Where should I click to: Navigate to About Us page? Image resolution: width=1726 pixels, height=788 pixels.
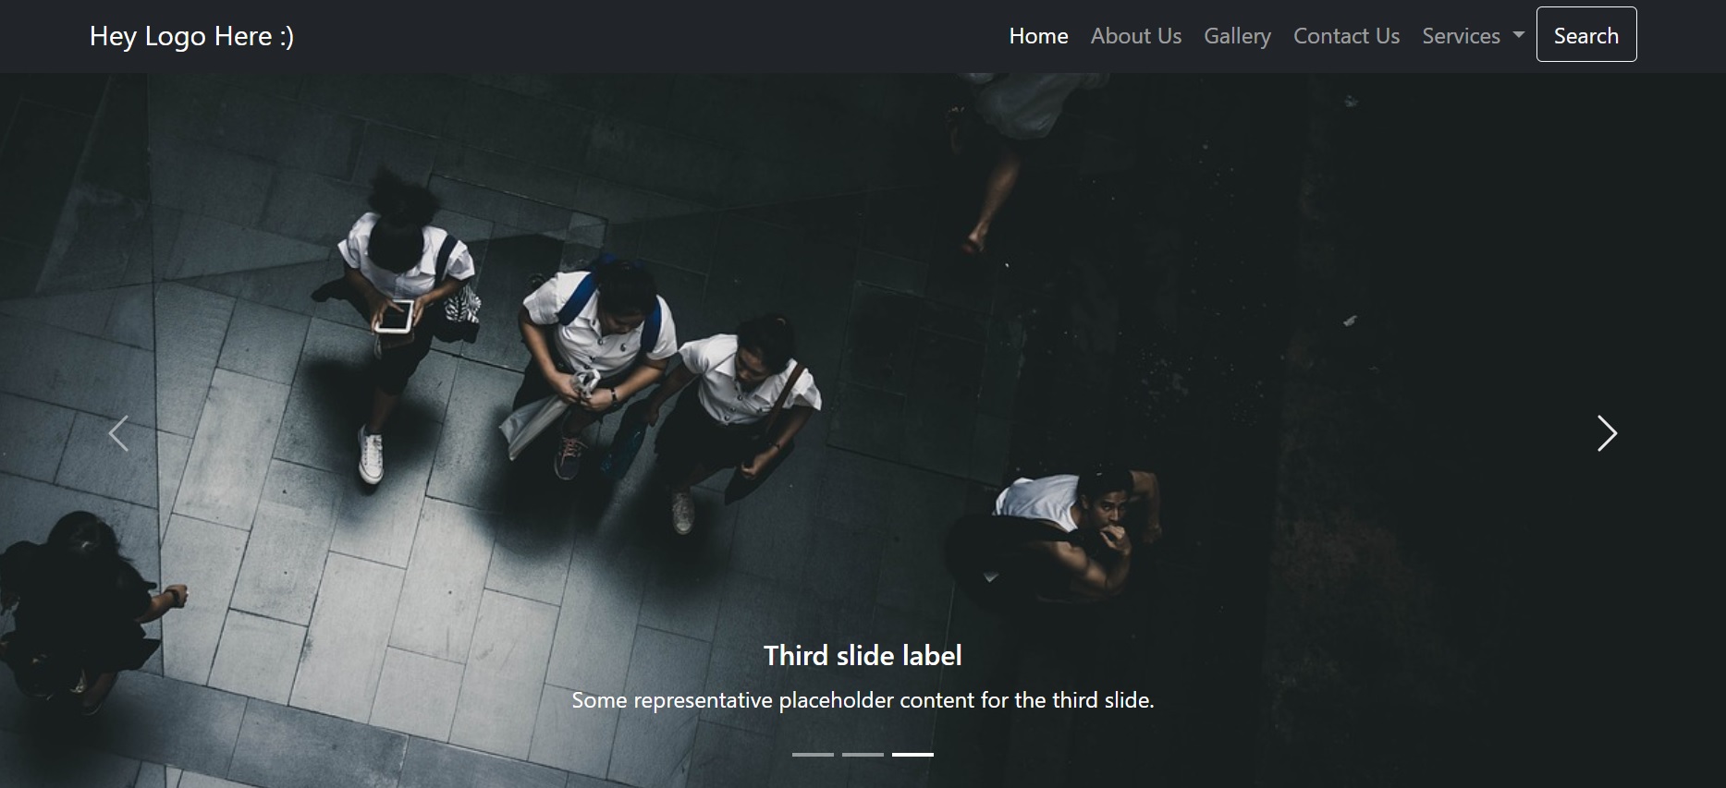point(1135,36)
